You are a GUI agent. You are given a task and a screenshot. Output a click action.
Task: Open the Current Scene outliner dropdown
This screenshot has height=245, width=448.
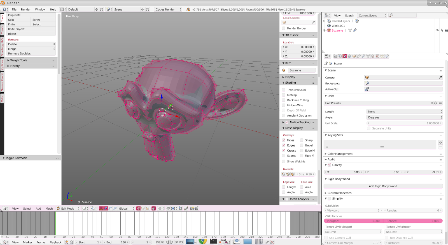372,15
